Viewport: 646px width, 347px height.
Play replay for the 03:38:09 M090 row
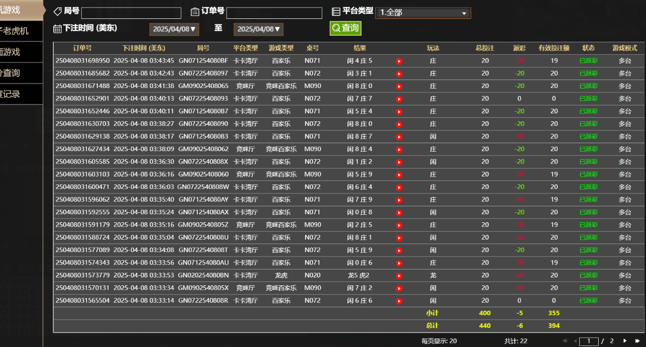click(x=398, y=150)
